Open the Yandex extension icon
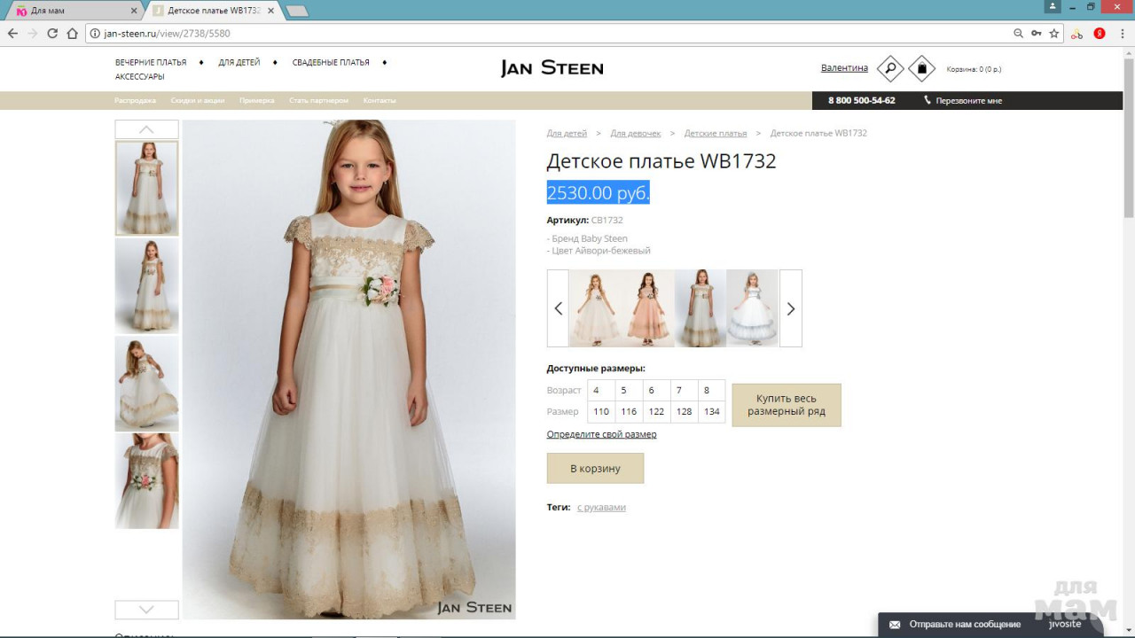 (x=1100, y=34)
